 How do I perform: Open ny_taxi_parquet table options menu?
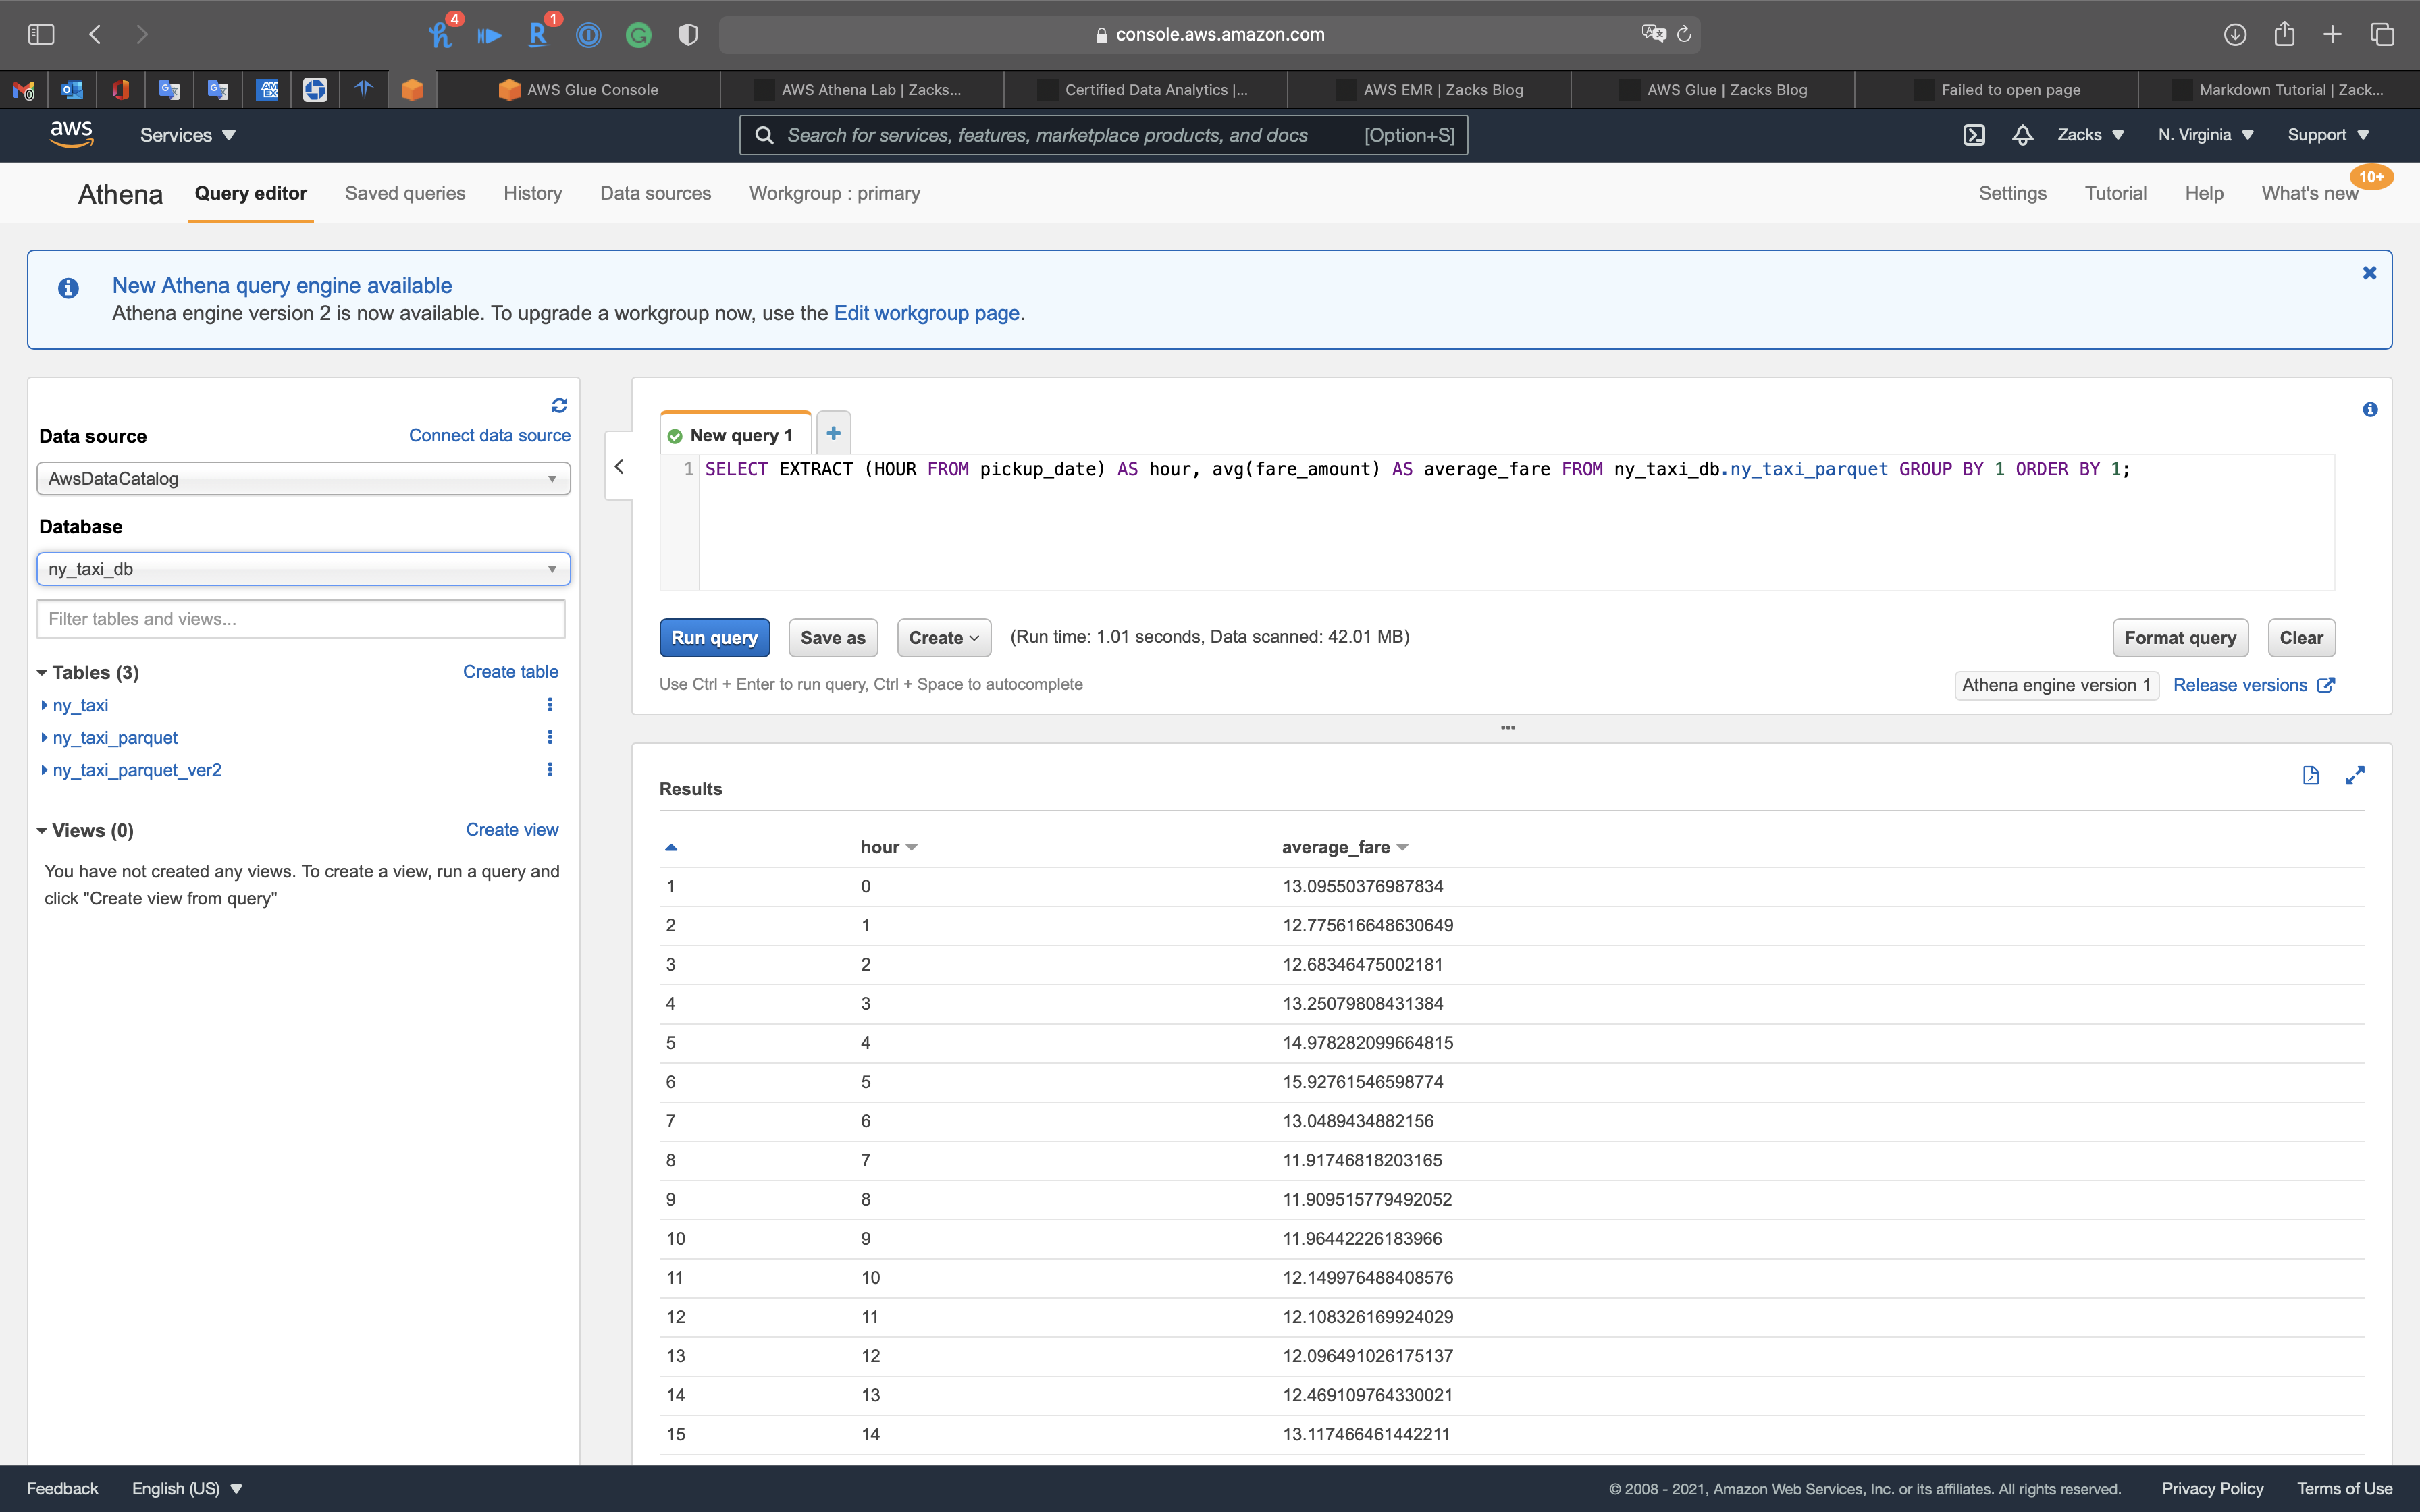[x=549, y=737]
